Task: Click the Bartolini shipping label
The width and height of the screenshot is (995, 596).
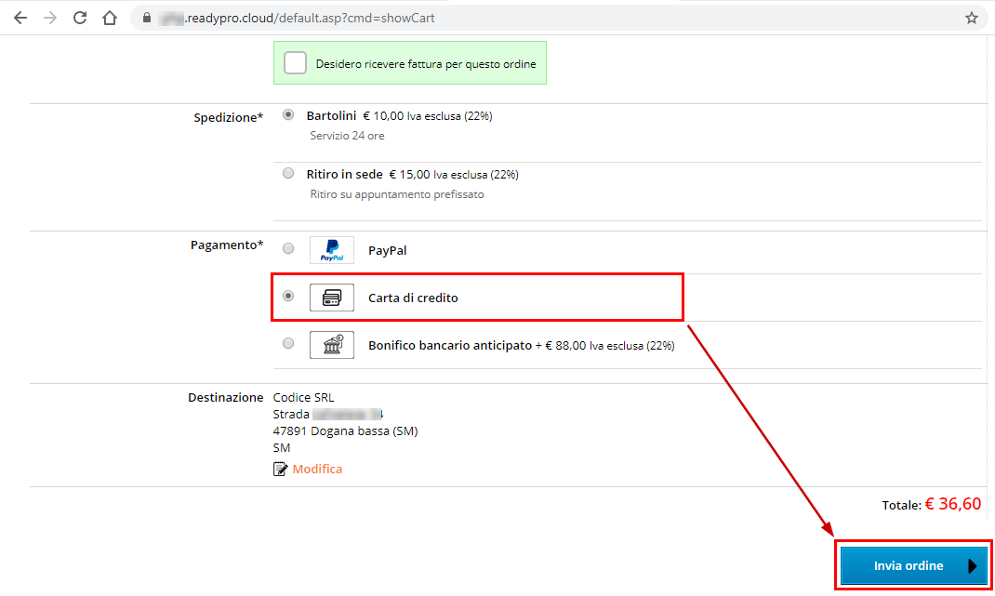Action: [331, 115]
